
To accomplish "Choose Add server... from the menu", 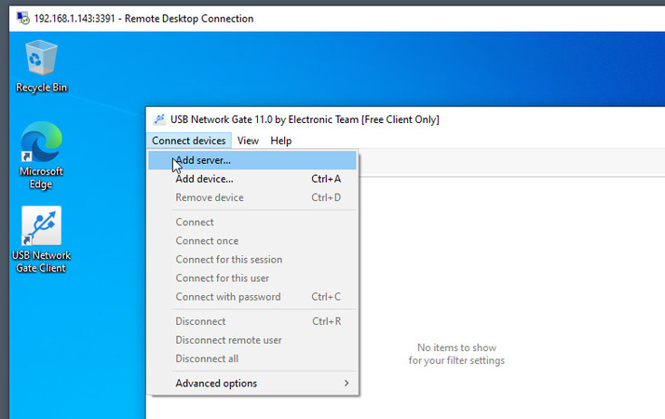I will coord(252,160).
